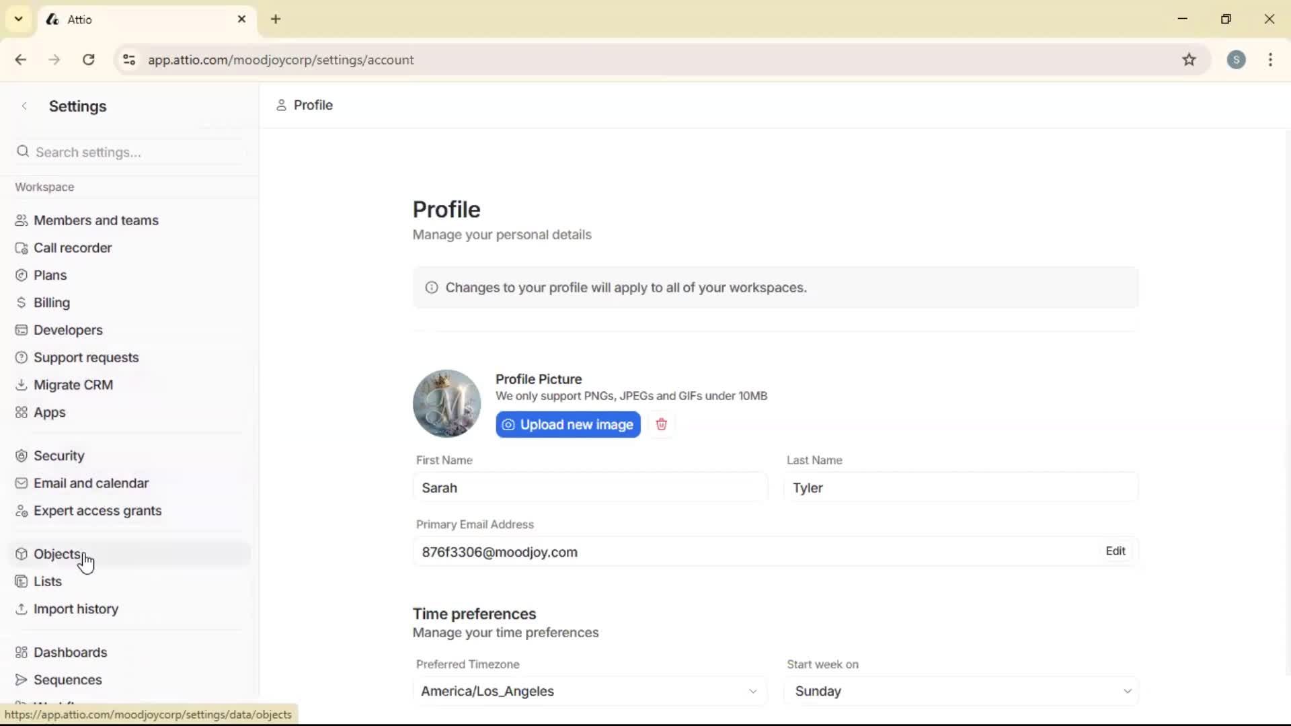
Task: Click the Security shield icon
Action: [x=22, y=456]
